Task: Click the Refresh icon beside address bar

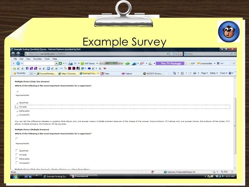Action: coord(176,54)
